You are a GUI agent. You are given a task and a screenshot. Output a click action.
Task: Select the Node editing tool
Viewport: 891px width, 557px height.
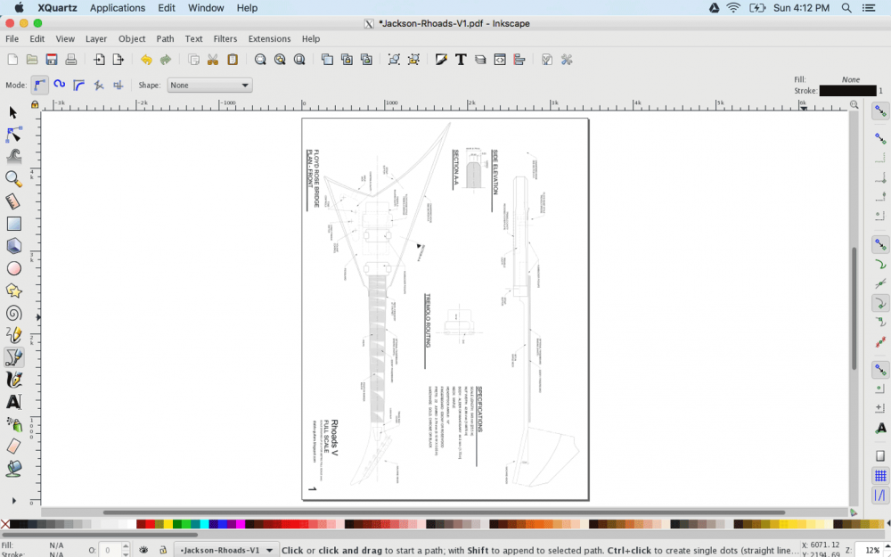[x=13, y=135]
